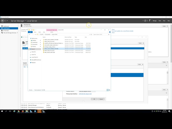Select Downloads in the navigation pane

[35, 42]
